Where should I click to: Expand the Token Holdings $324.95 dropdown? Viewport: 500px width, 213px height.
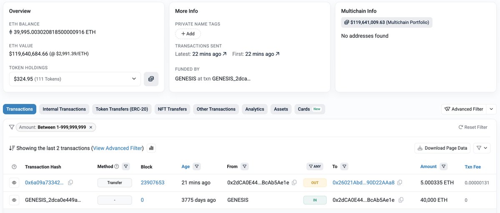[75, 79]
